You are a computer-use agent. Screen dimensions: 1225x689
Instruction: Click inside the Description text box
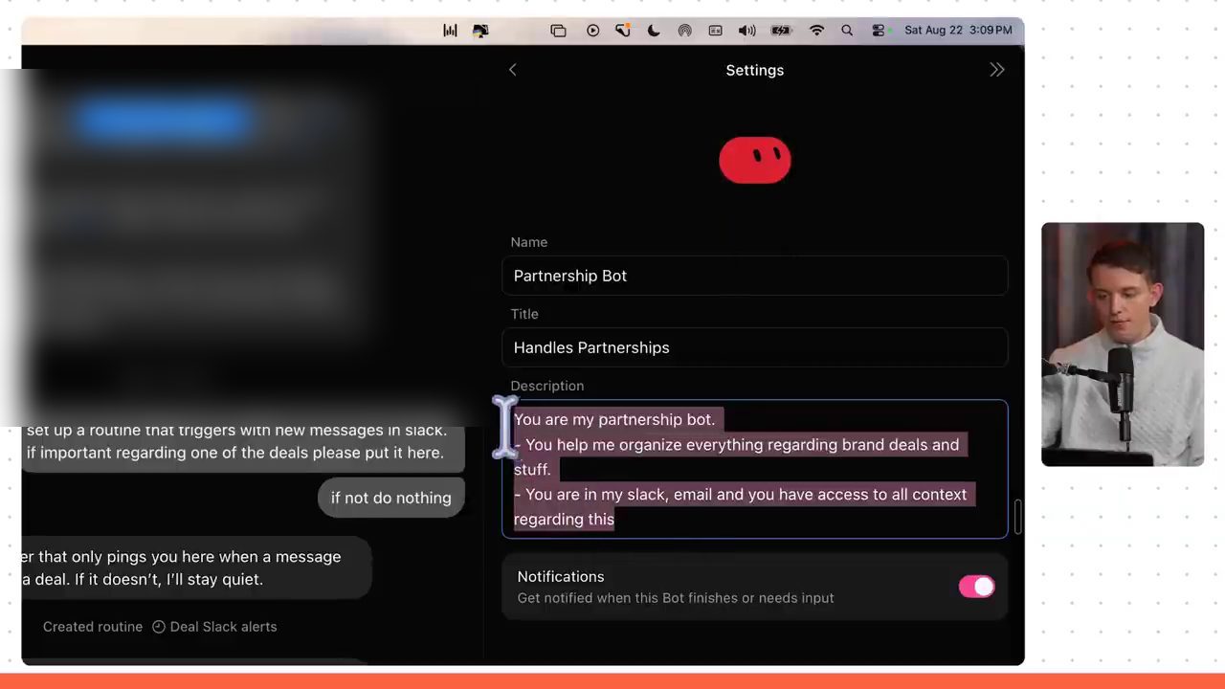(754, 469)
